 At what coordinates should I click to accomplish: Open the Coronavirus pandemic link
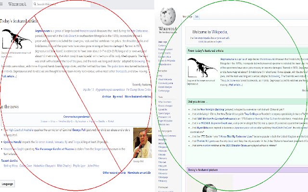click(x=77, y=117)
